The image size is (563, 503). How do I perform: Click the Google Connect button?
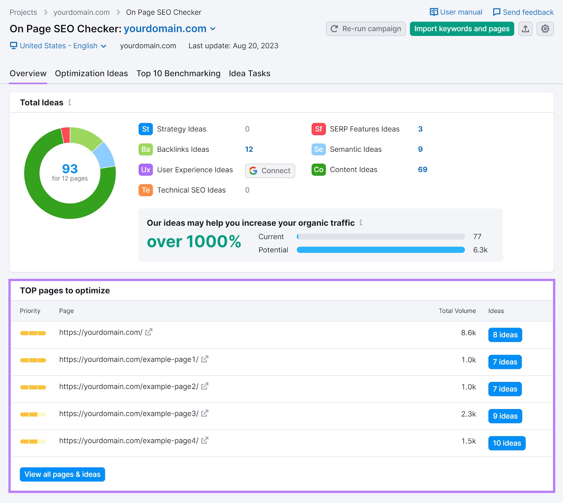[270, 171]
